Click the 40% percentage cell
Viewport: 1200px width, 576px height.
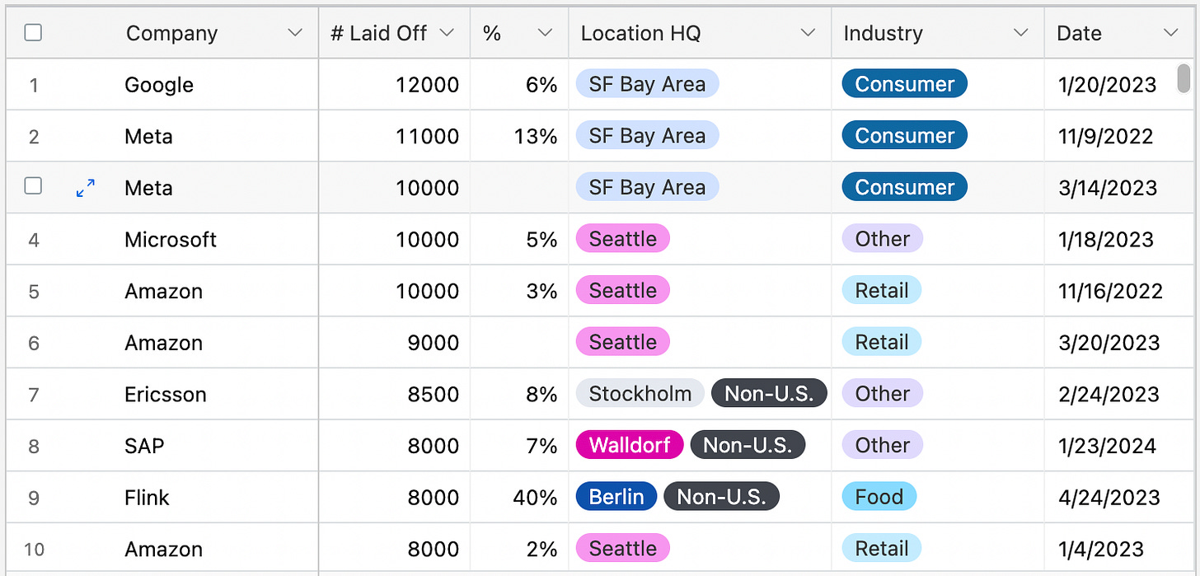tap(535, 498)
